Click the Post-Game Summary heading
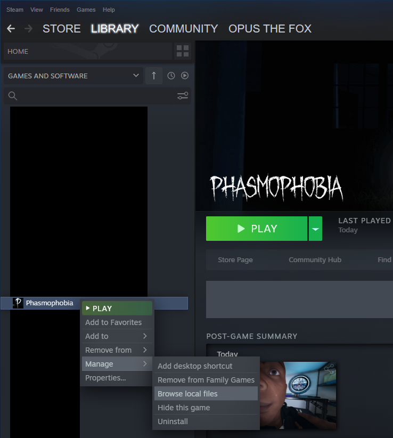Screen dimensions: 393x438 point(252,336)
